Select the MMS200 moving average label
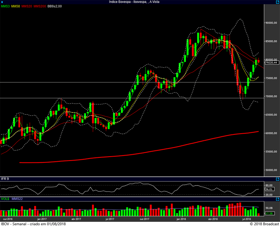The width and height of the screenshot is (280, 226). click(x=40, y=6)
